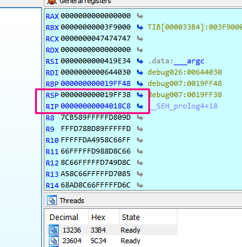
Task: Click the debug007:0019FF38 reference
Action: pos(184,95)
